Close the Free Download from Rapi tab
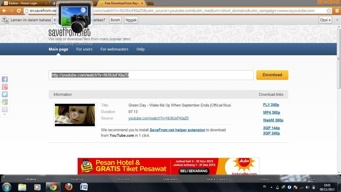341x192 pixels. click(x=142, y=3)
